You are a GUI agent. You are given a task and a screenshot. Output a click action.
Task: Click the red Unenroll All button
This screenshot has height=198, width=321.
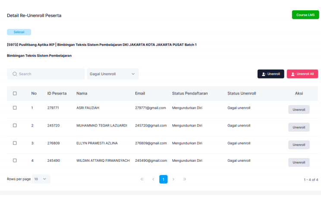pos(302,74)
